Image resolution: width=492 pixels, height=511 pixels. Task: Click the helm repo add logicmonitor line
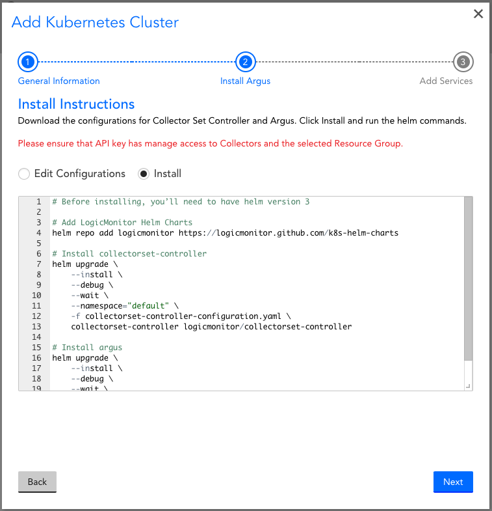225,232
